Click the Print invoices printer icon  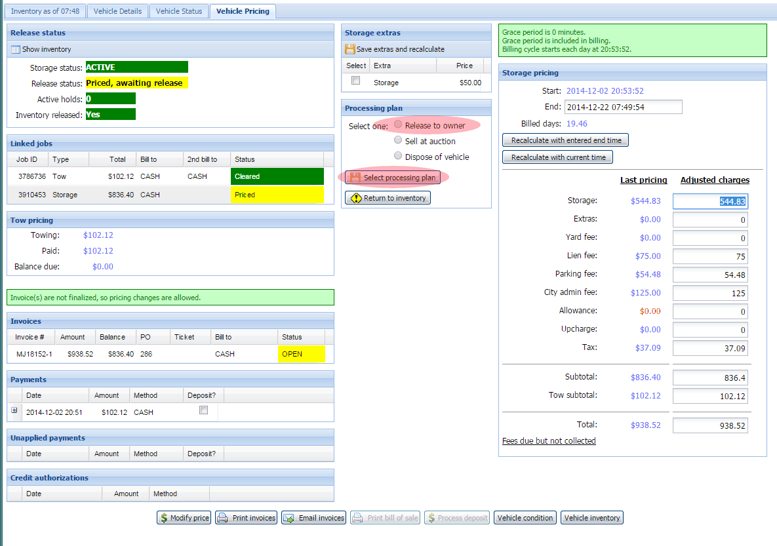(222, 518)
